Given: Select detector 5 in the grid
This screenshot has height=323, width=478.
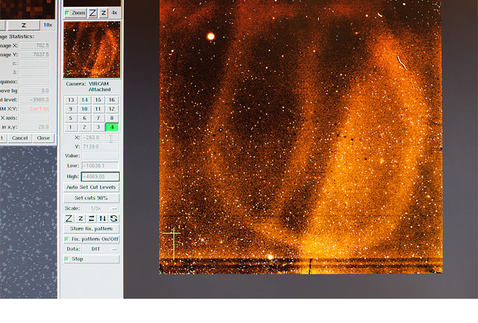Looking at the screenshot, I should pyautogui.click(x=71, y=118).
